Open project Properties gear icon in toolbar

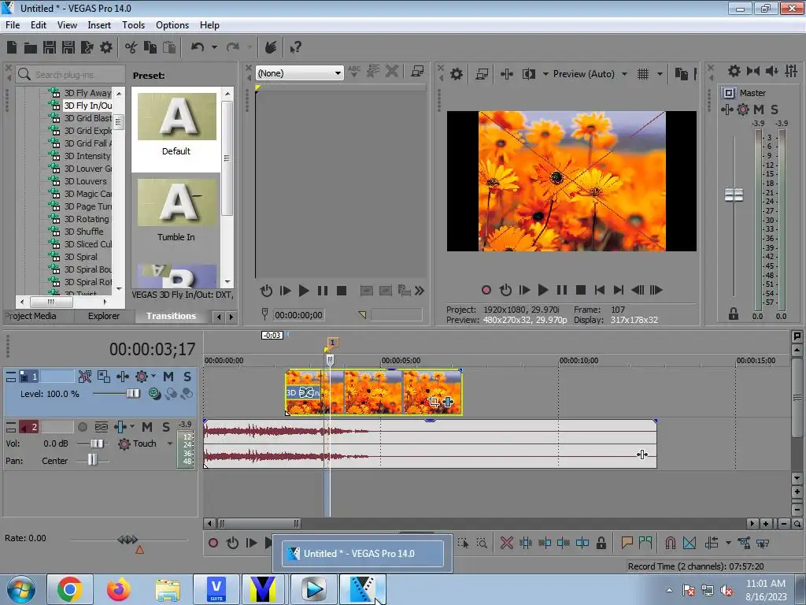[106, 48]
